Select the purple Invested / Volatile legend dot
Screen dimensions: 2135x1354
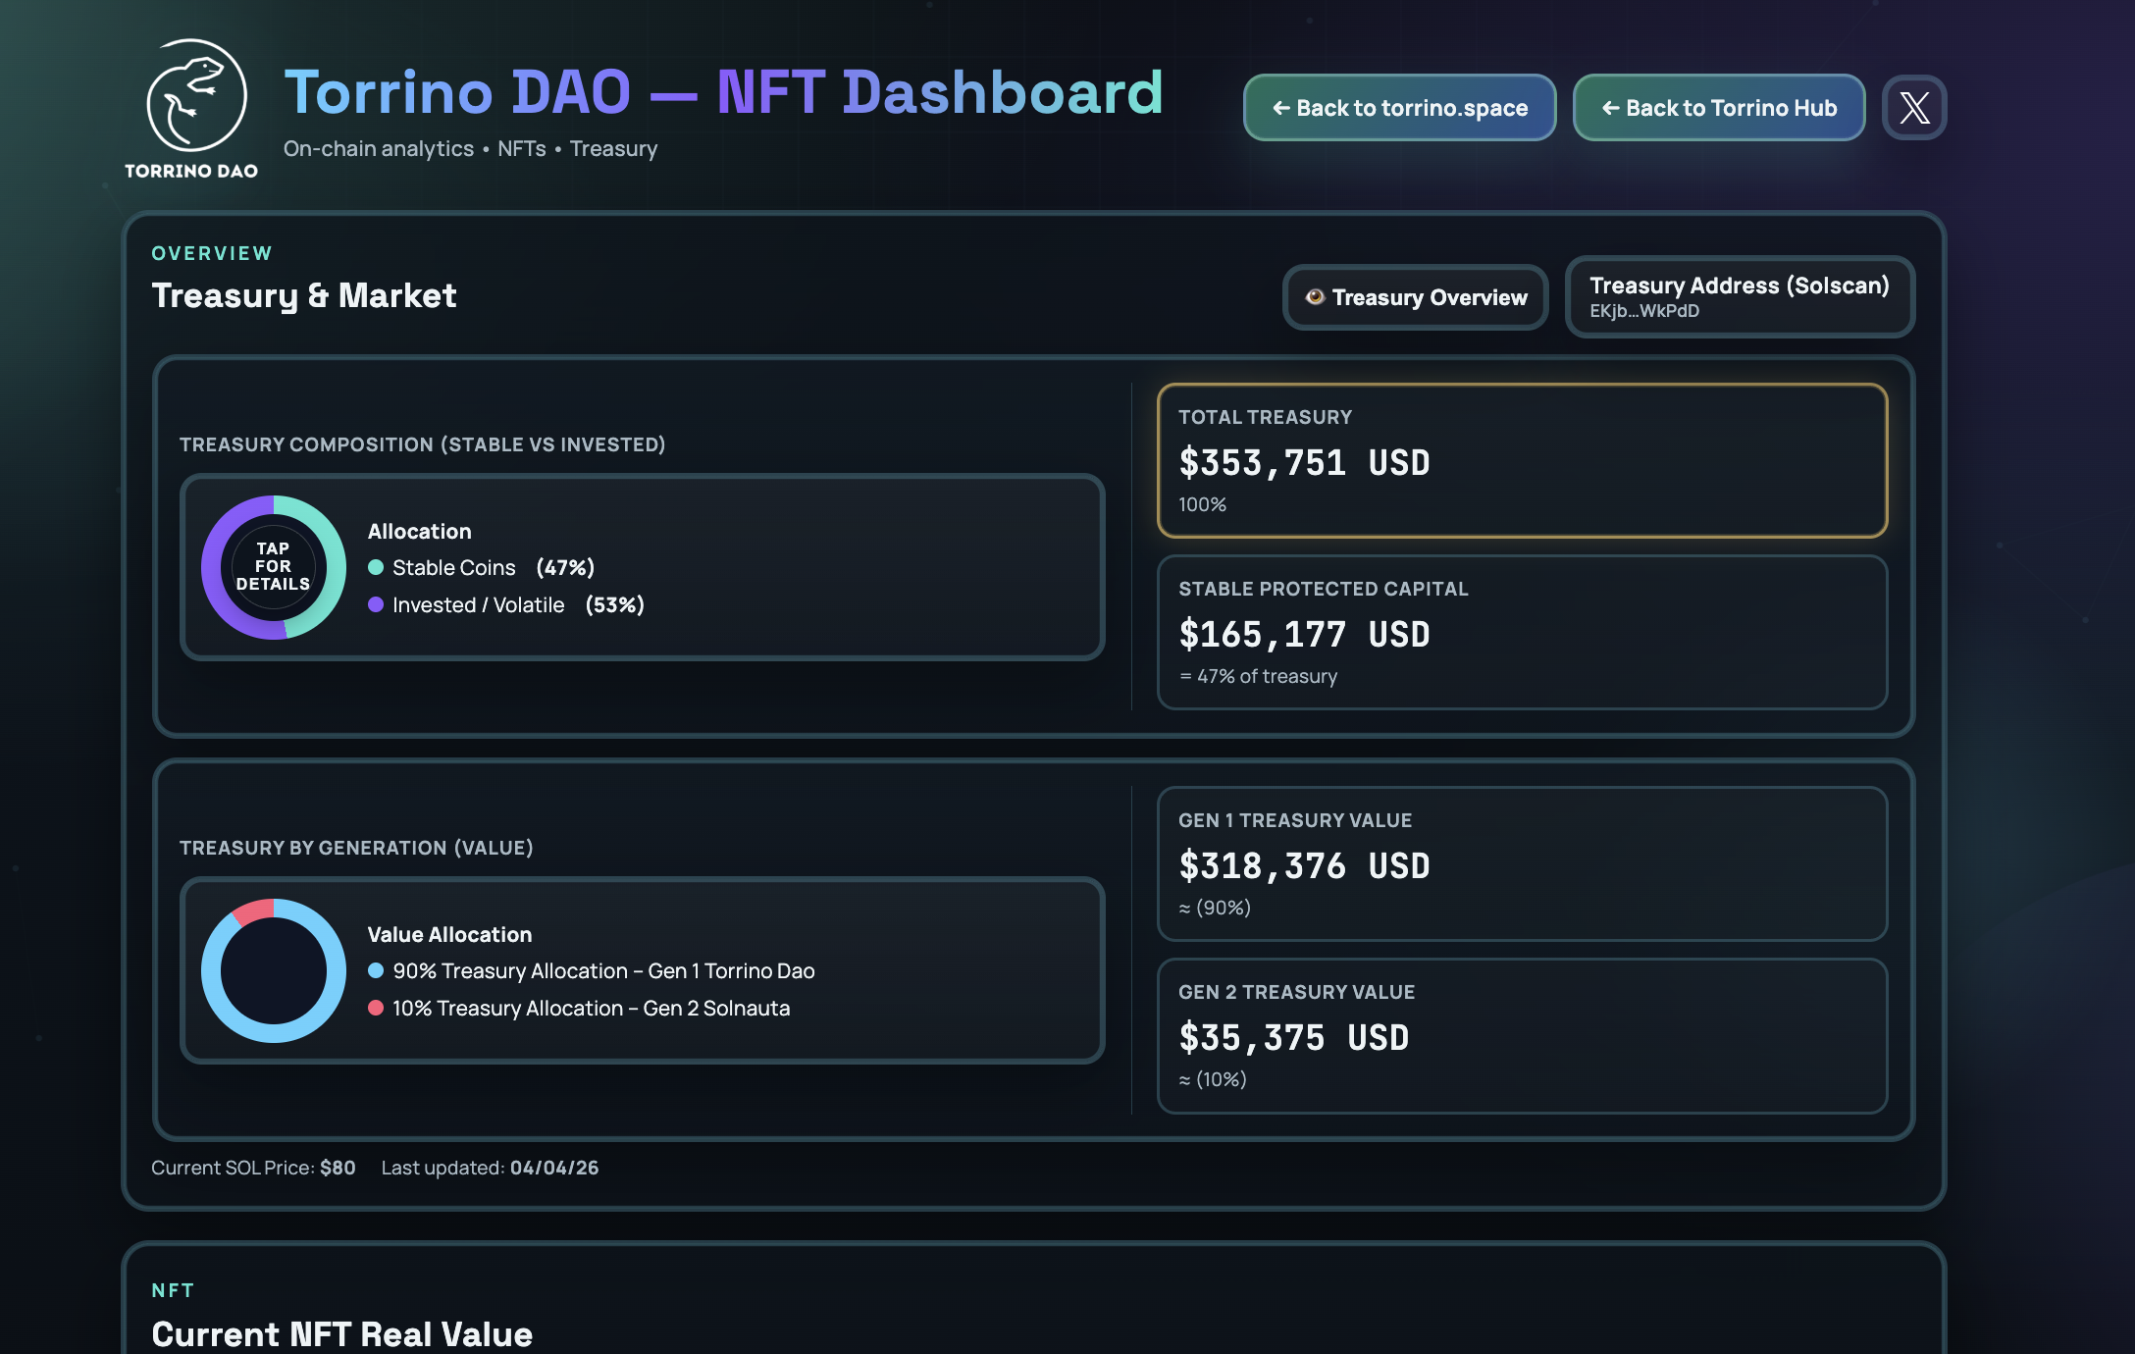pyautogui.click(x=376, y=604)
